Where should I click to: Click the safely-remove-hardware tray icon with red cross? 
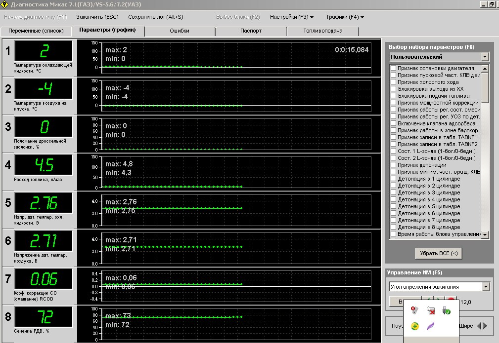click(x=414, y=310)
